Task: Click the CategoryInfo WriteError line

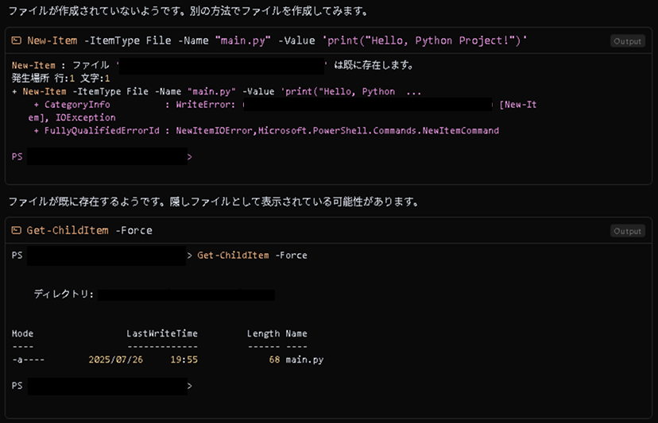Action: pos(285,105)
